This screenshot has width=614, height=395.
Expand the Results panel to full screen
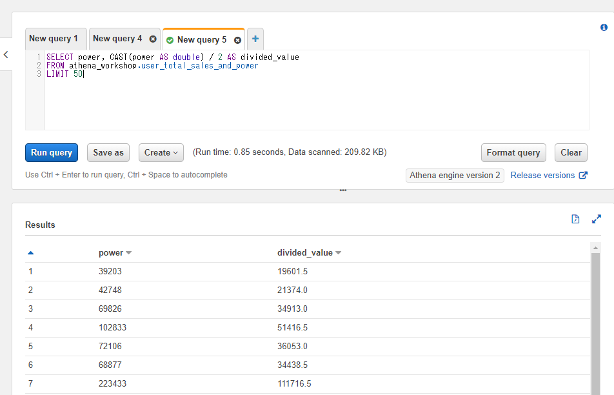[596, 219]
